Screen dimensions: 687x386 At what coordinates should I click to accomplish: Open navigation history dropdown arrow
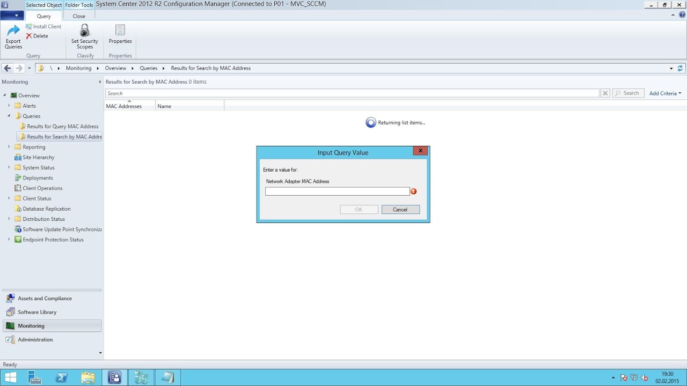pyautogui.click(x=29, y=68)
